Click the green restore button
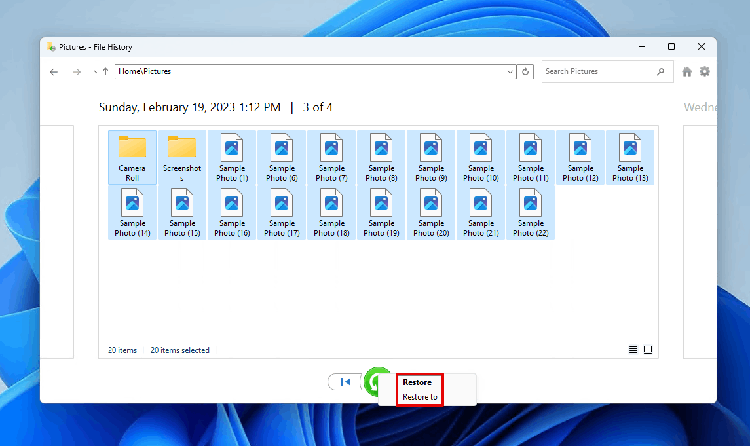This screenshot has width=750, height=446. (375, 382)
